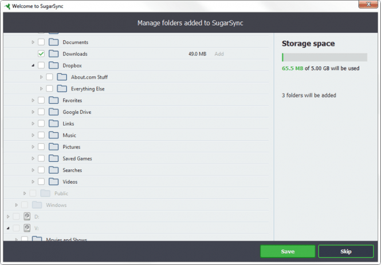Image resolution: width=381 pixels, height=265 pixels.
Task: Expand the About.com Stuff subfolder
Action: coord(41,77)
